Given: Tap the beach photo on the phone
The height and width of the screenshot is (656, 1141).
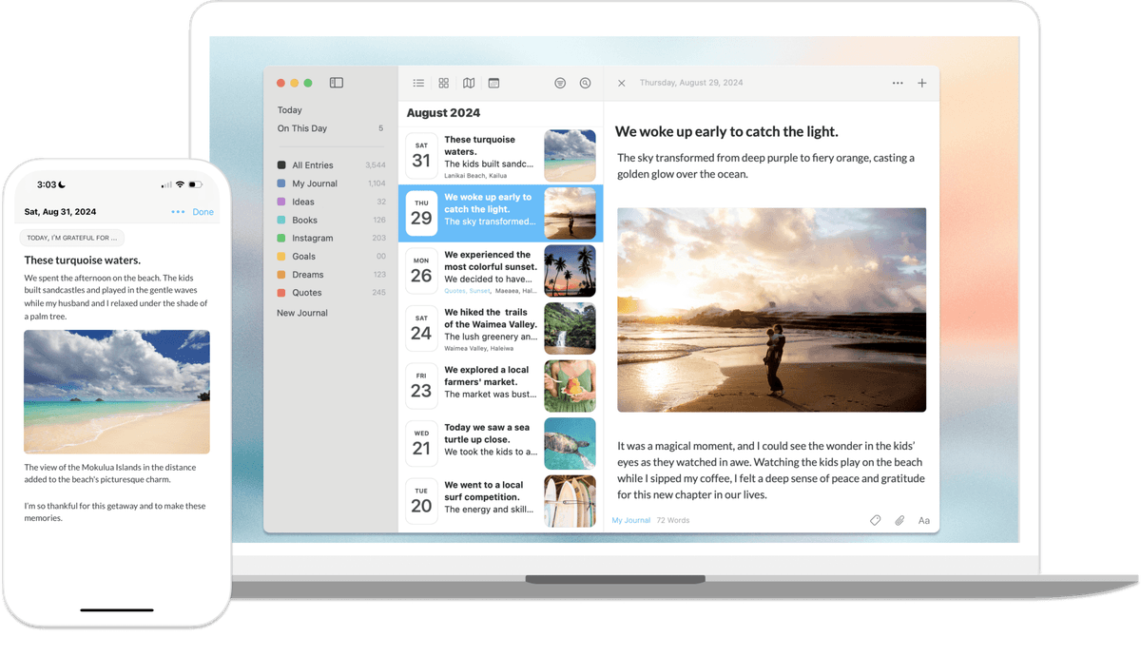Looking at the screenshot, I should point(117,392).
